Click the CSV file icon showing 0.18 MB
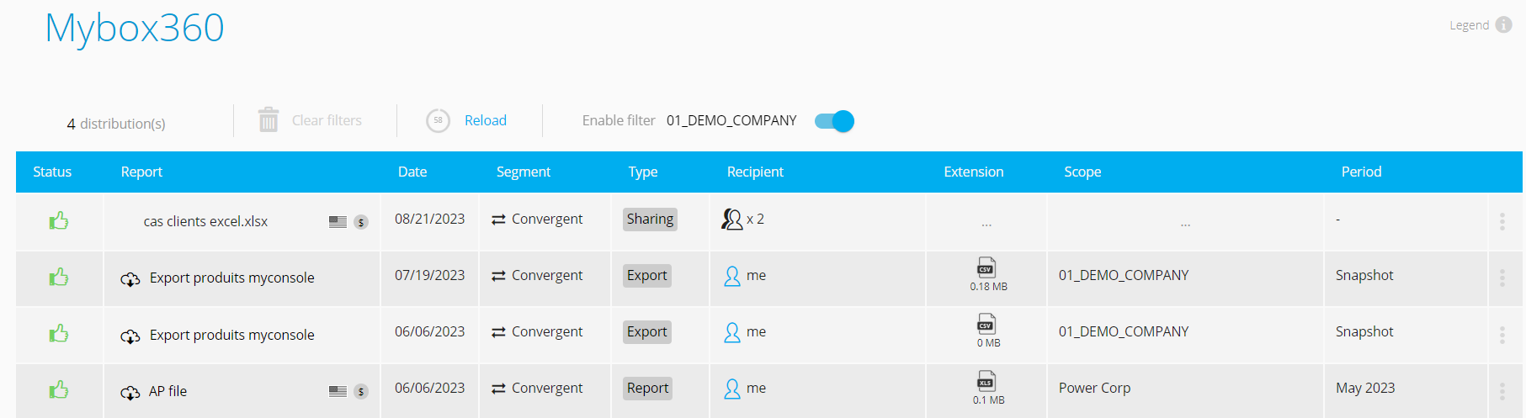The height and width of the screenshot is (418, 1526). tap(986, 267)
